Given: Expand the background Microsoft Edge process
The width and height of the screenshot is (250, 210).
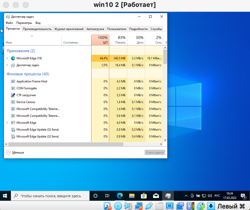Looking at the screenshot, I should [7, 123].
